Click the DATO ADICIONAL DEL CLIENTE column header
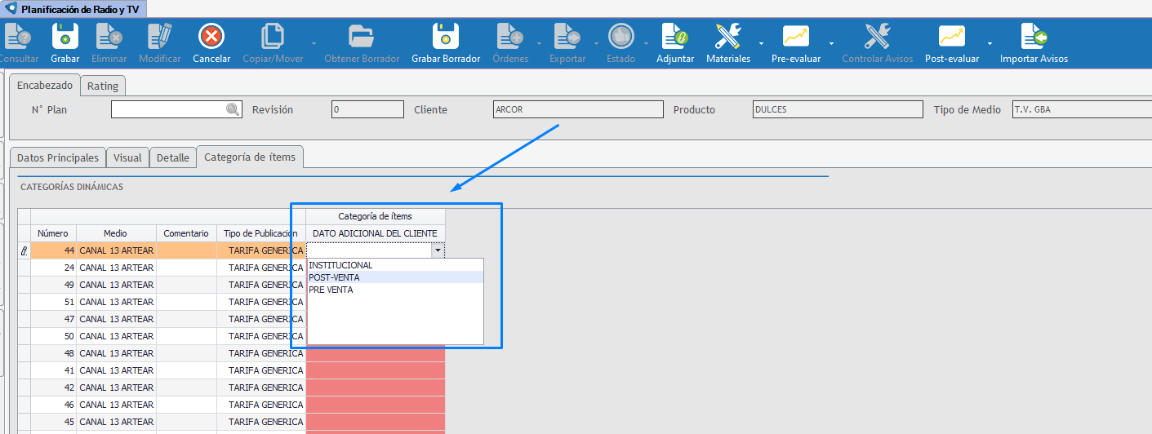Image resolution: width=1152 pixels, height=434 pixels. click(376, 233)
